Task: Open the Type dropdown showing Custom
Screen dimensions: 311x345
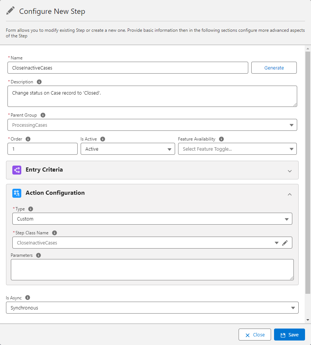Action: pos(287,219)
